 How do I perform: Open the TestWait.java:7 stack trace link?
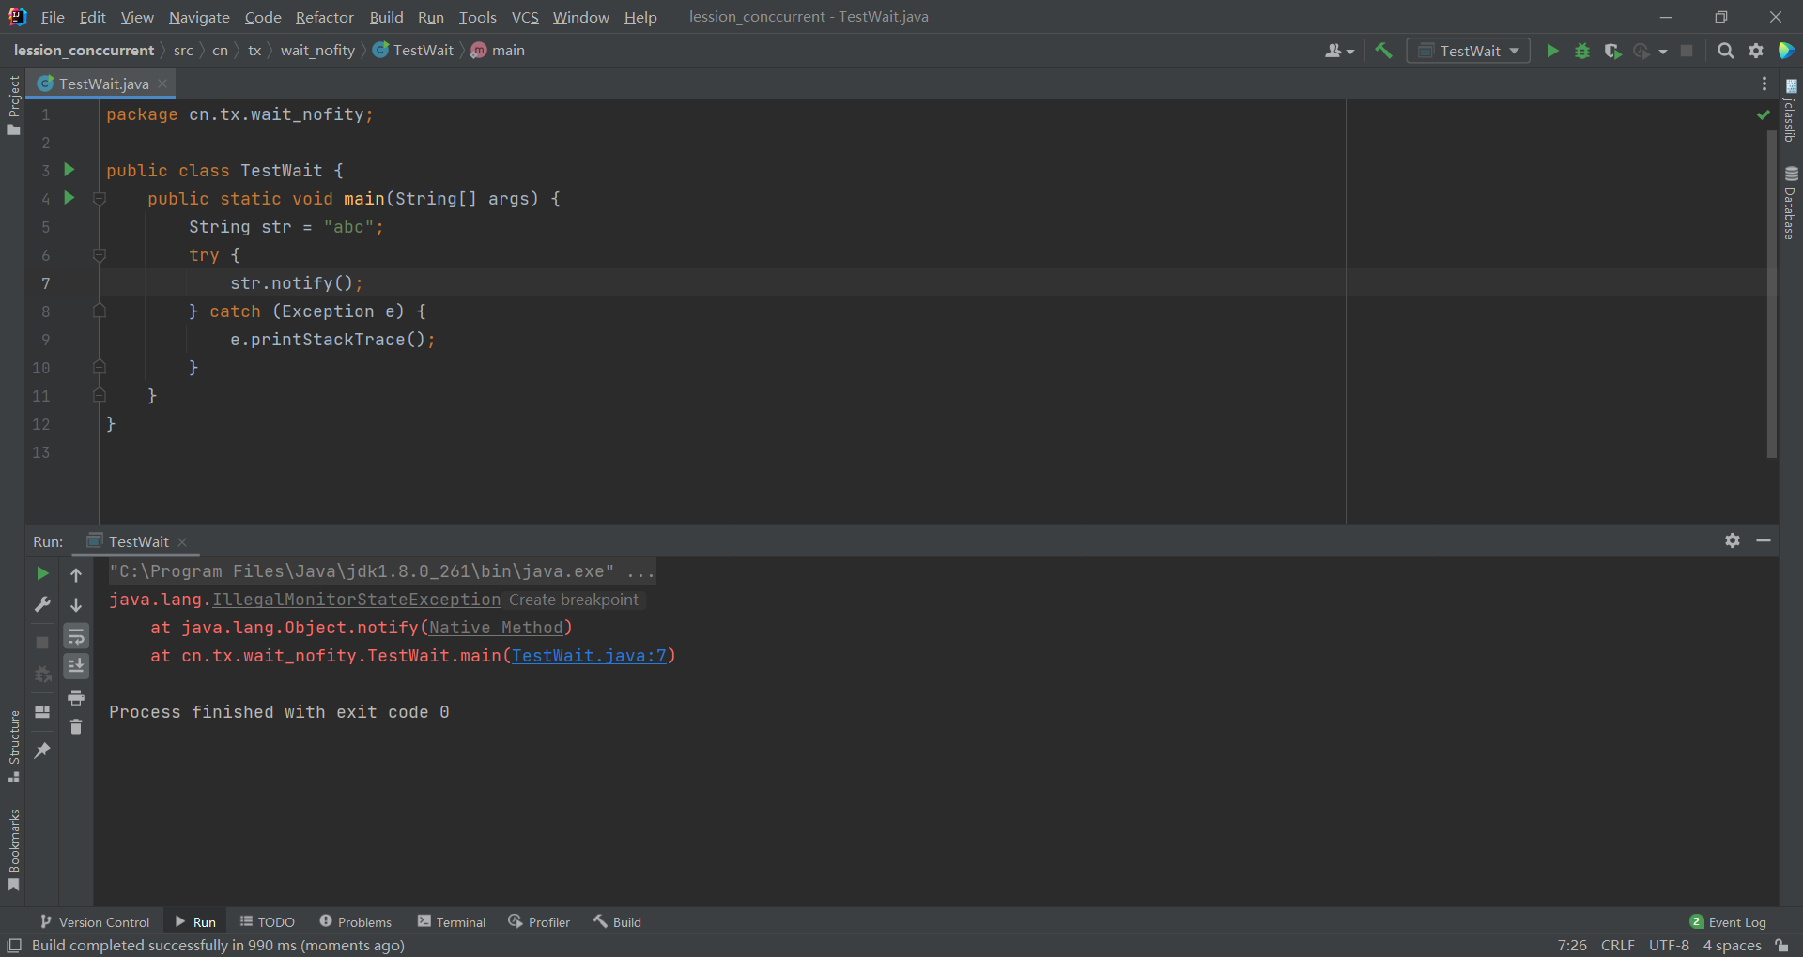[x=589, y=656]
